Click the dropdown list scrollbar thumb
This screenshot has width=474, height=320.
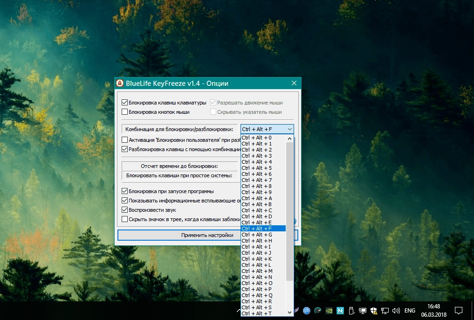click(x=289, y=211)
